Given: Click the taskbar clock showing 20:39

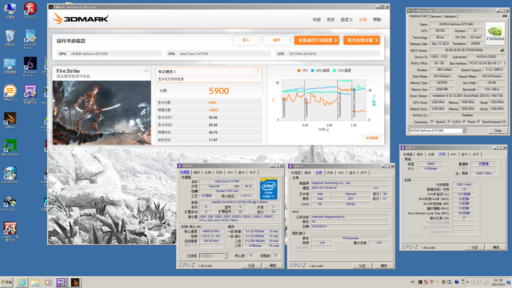Looking at the screenshot, I should 498,282.
